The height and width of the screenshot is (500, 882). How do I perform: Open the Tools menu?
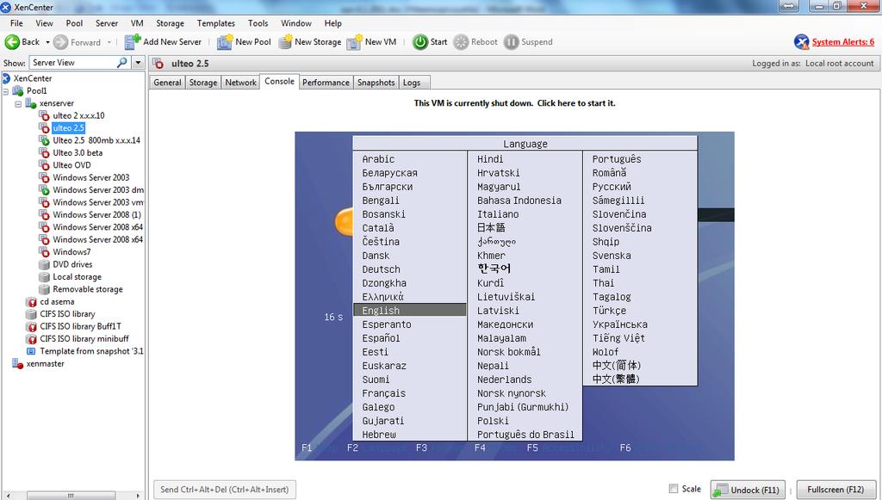point(258,23)
